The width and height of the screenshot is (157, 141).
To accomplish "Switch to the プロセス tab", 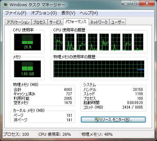I will (x=39, y=22).
